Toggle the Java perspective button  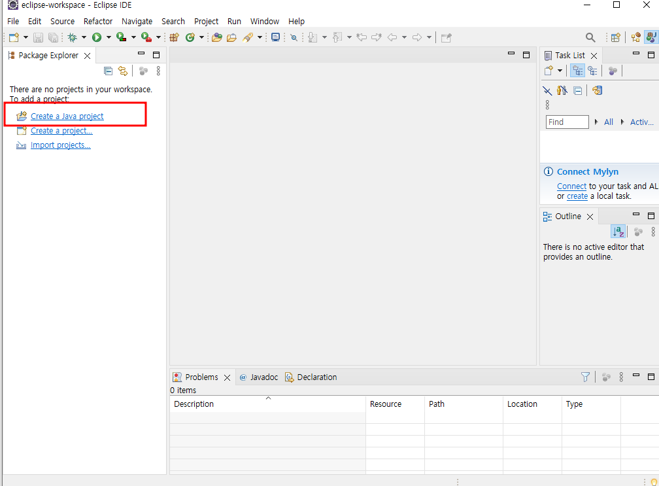click(651, 37)
